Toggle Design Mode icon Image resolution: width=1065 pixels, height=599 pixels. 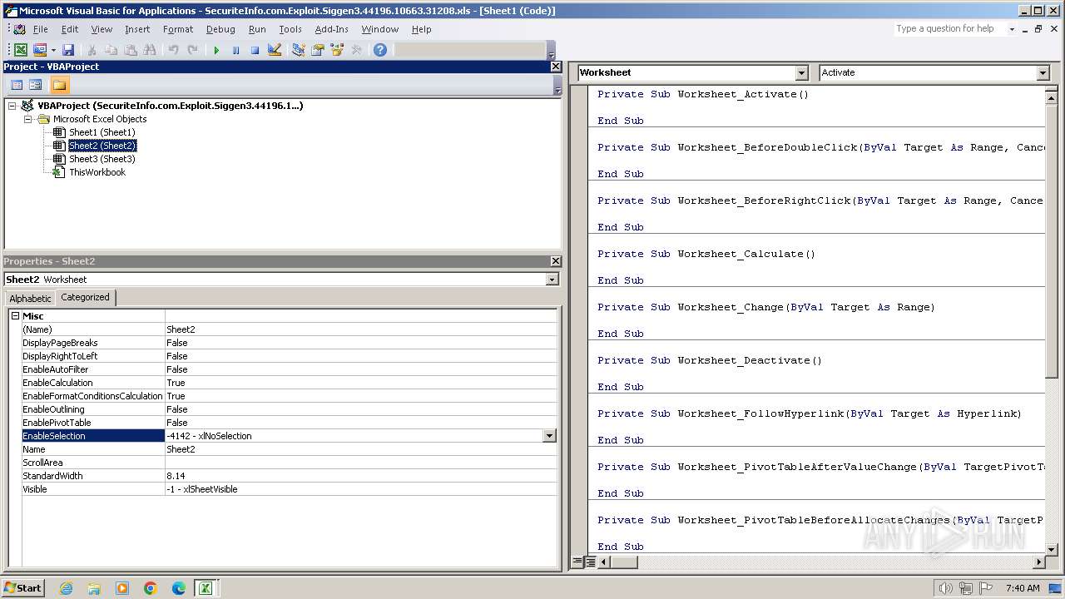274,50
